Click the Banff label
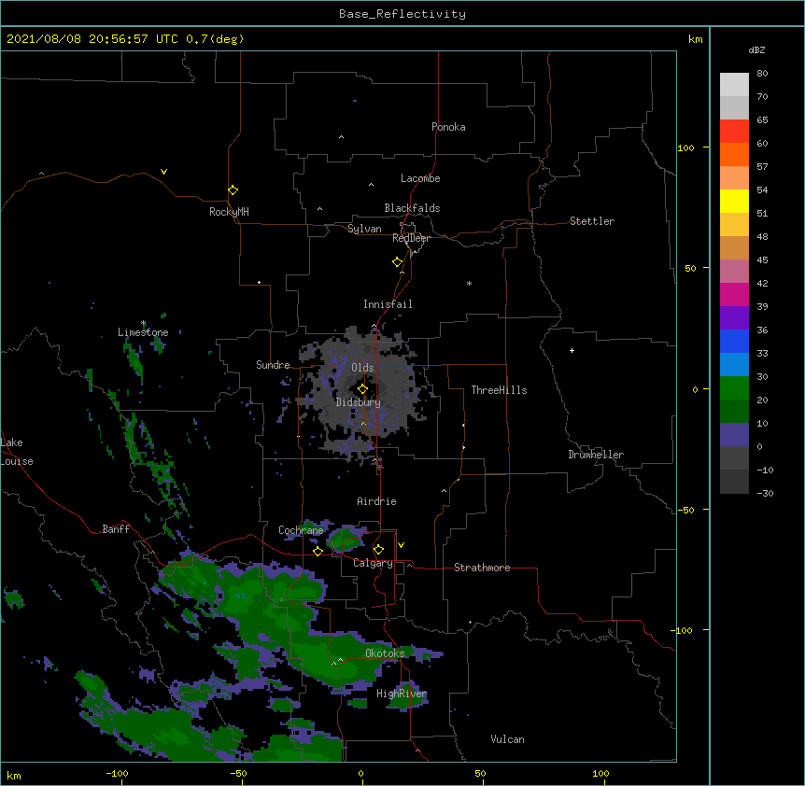 tap(116, 529)
